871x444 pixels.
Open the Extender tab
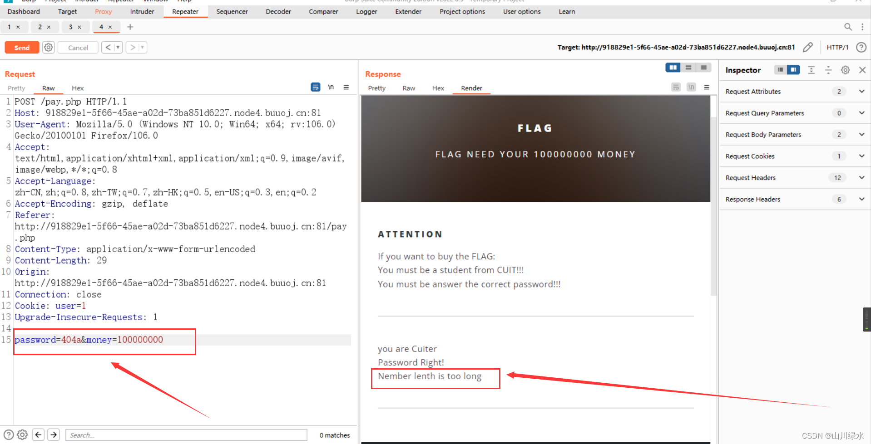[408, 11]
